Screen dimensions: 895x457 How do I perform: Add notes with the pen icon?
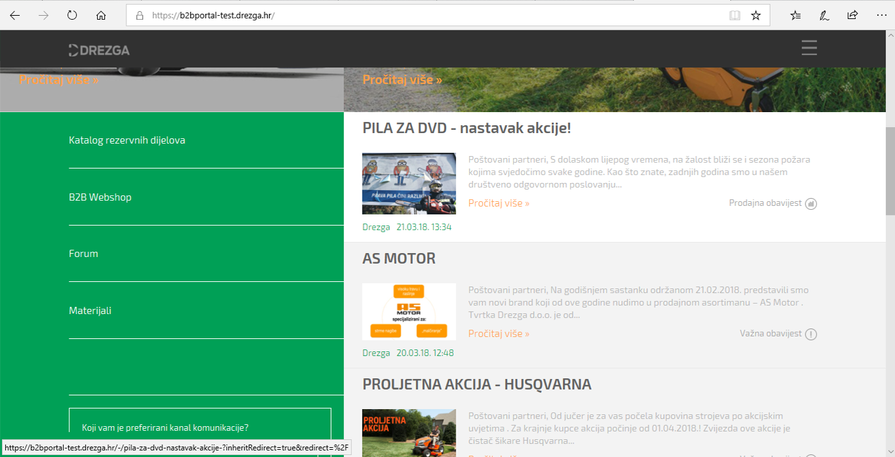824,15
